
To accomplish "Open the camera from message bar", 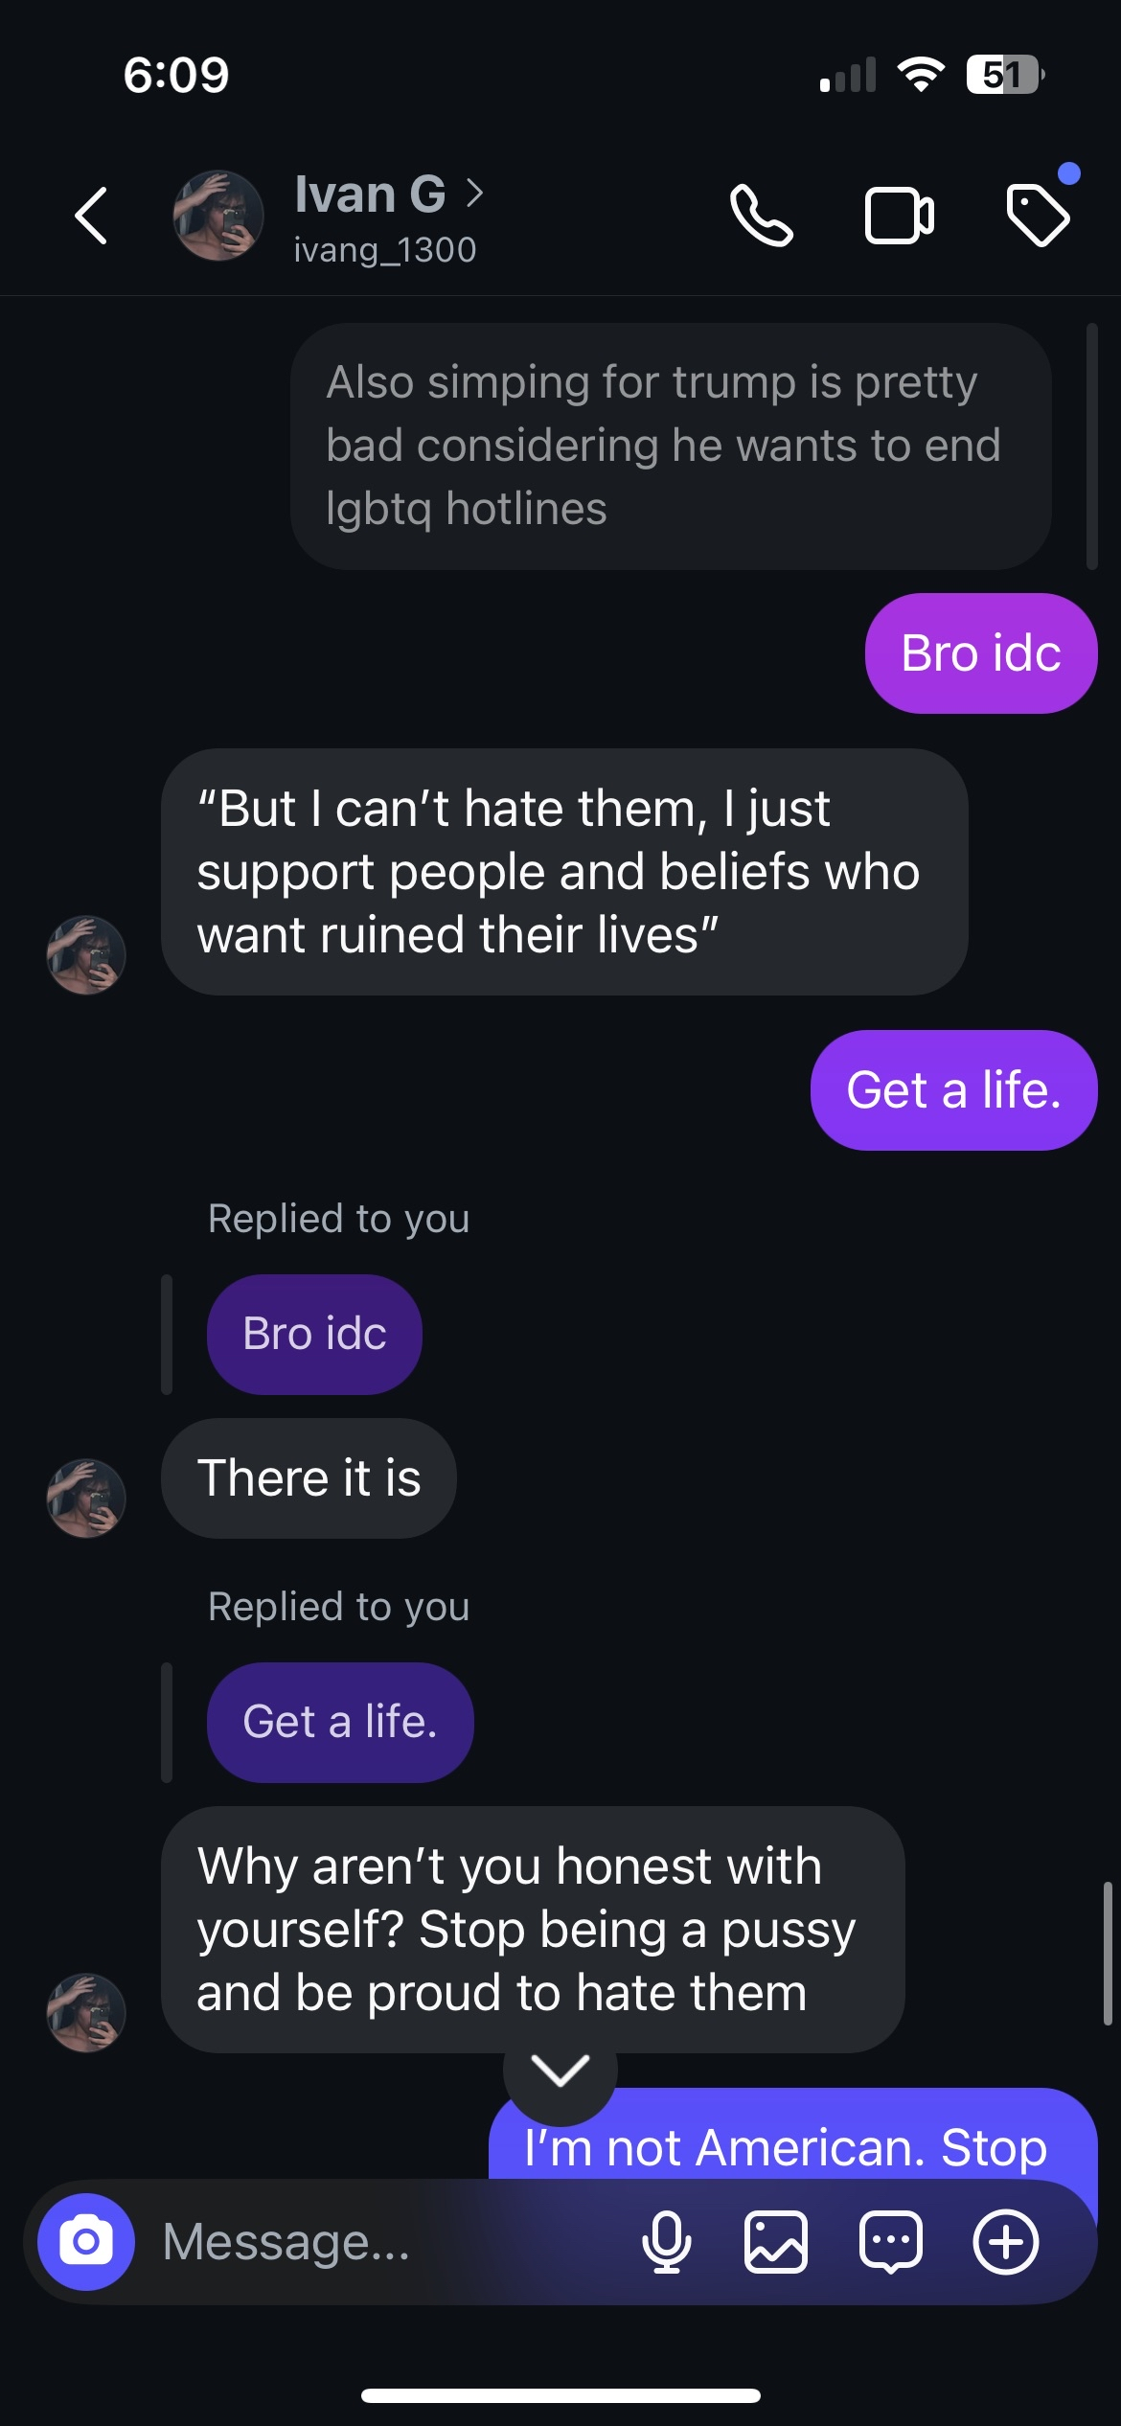I will click(x=86, y=2241).
